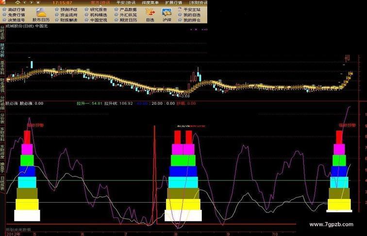Click the 2012年 label on the date axis

click(13, 234)
